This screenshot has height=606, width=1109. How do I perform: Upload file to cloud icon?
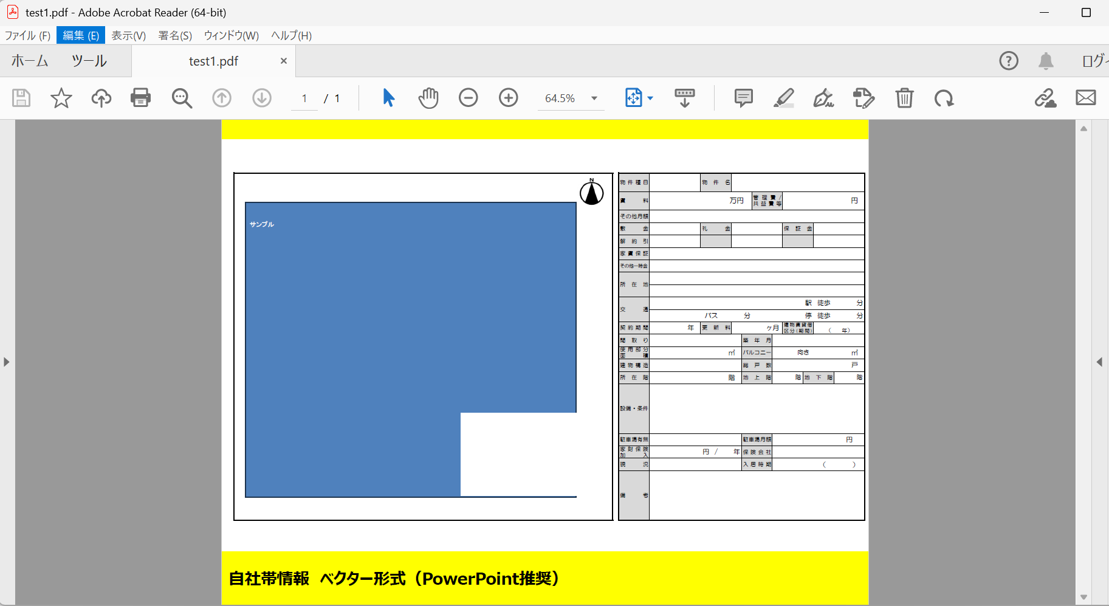tap(101, 98)
